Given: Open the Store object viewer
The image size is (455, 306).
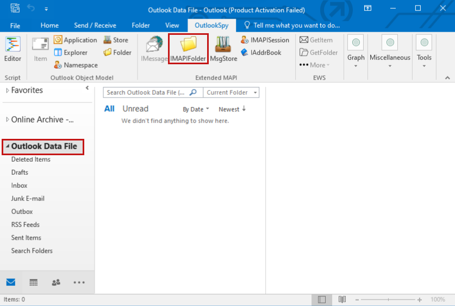Looking at the screenshot, I should pyautogui.click(x=116, y=40).
